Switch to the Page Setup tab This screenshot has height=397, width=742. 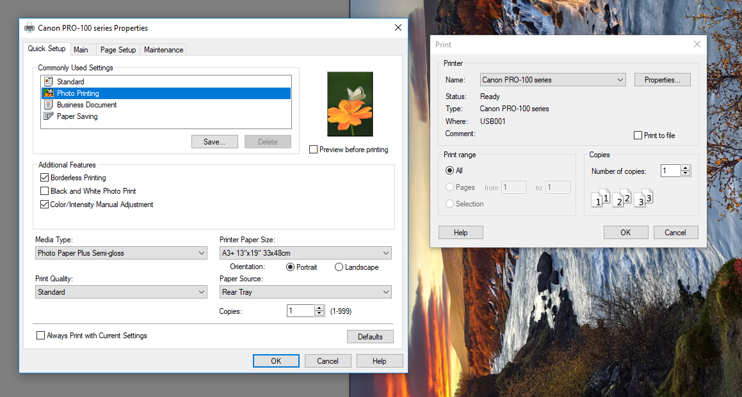click(x=118, y=50)
